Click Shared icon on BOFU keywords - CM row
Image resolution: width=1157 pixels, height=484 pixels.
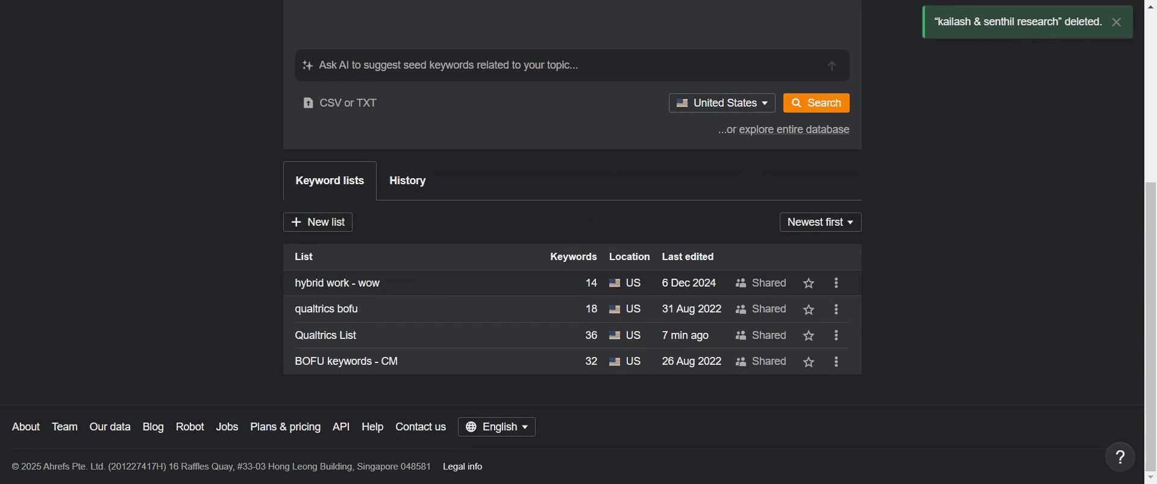coord(741,362)
